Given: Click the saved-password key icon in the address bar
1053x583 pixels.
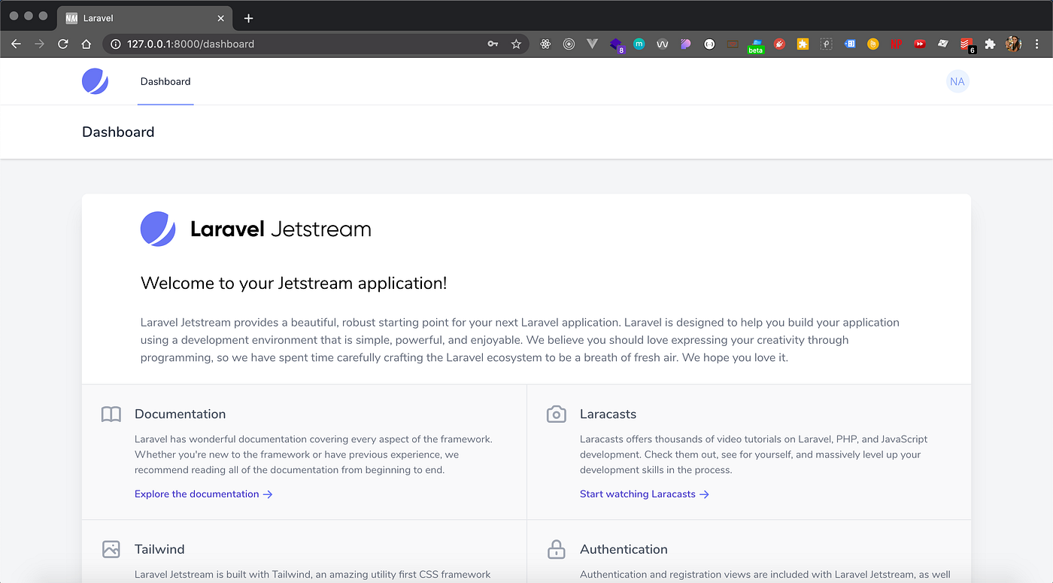Looking at the screenshot, I should tap(493, 44).
